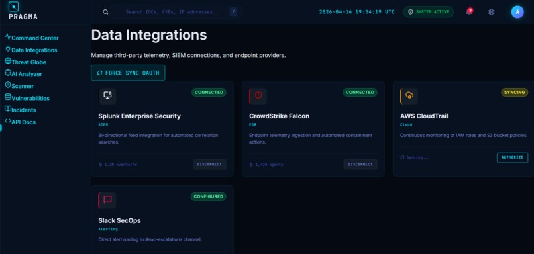Click Slack SecOps CONFIGURED badge

[x=209, y=196]
